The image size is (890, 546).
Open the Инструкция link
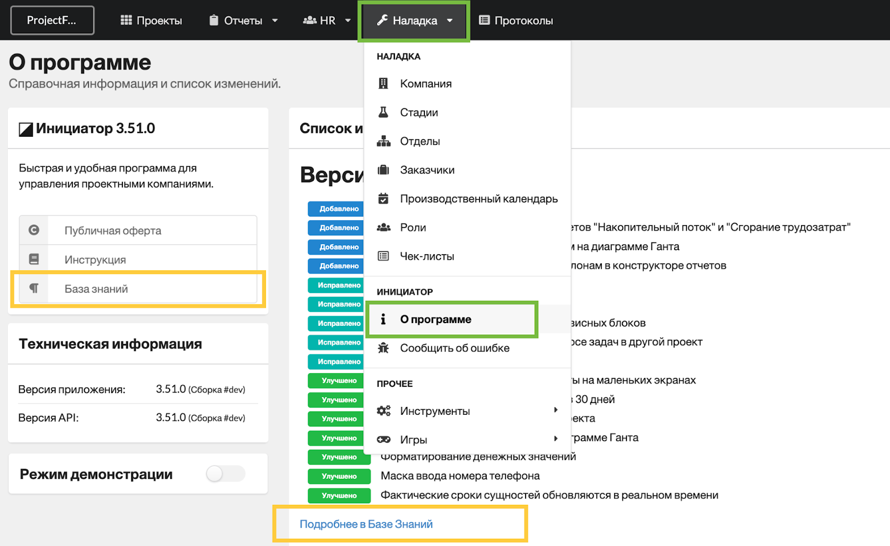(138, 259)
